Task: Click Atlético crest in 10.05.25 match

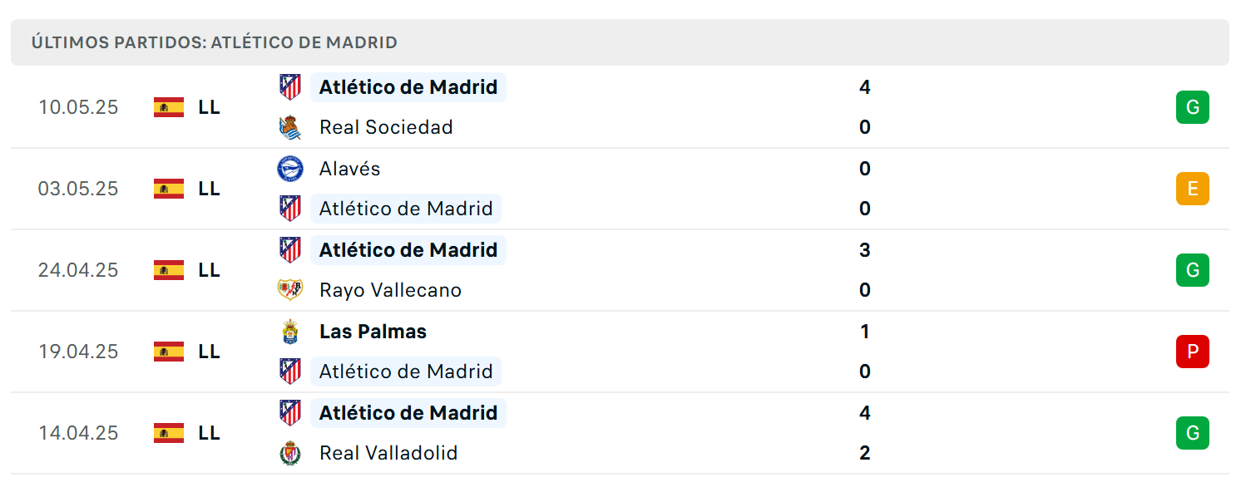Action: coord(289,87)
